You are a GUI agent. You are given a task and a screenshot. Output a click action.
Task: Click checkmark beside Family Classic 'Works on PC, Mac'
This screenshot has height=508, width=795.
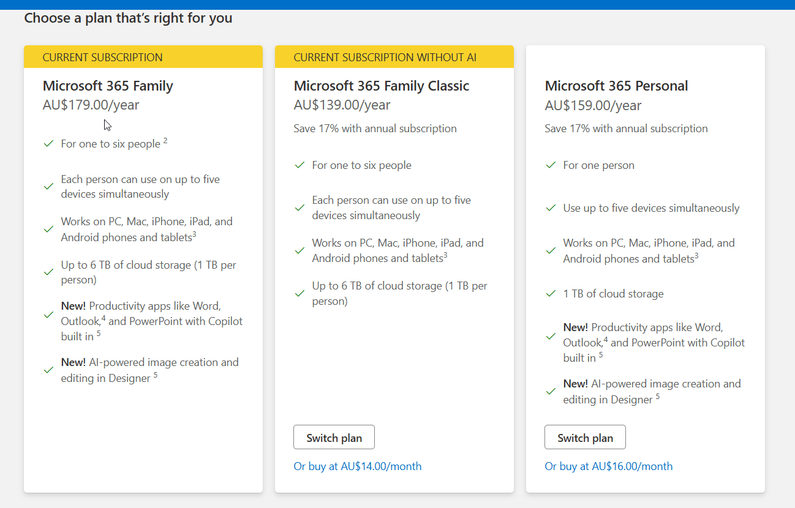(300, 250)
